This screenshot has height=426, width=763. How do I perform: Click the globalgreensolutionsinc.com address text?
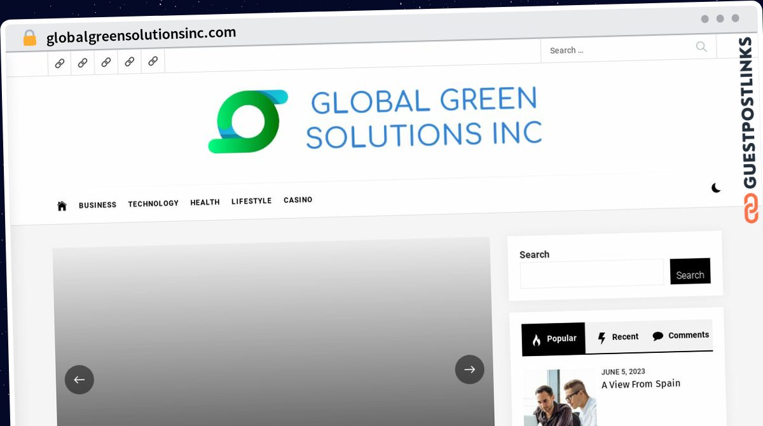pyautogui.click(x=141, y=35)
